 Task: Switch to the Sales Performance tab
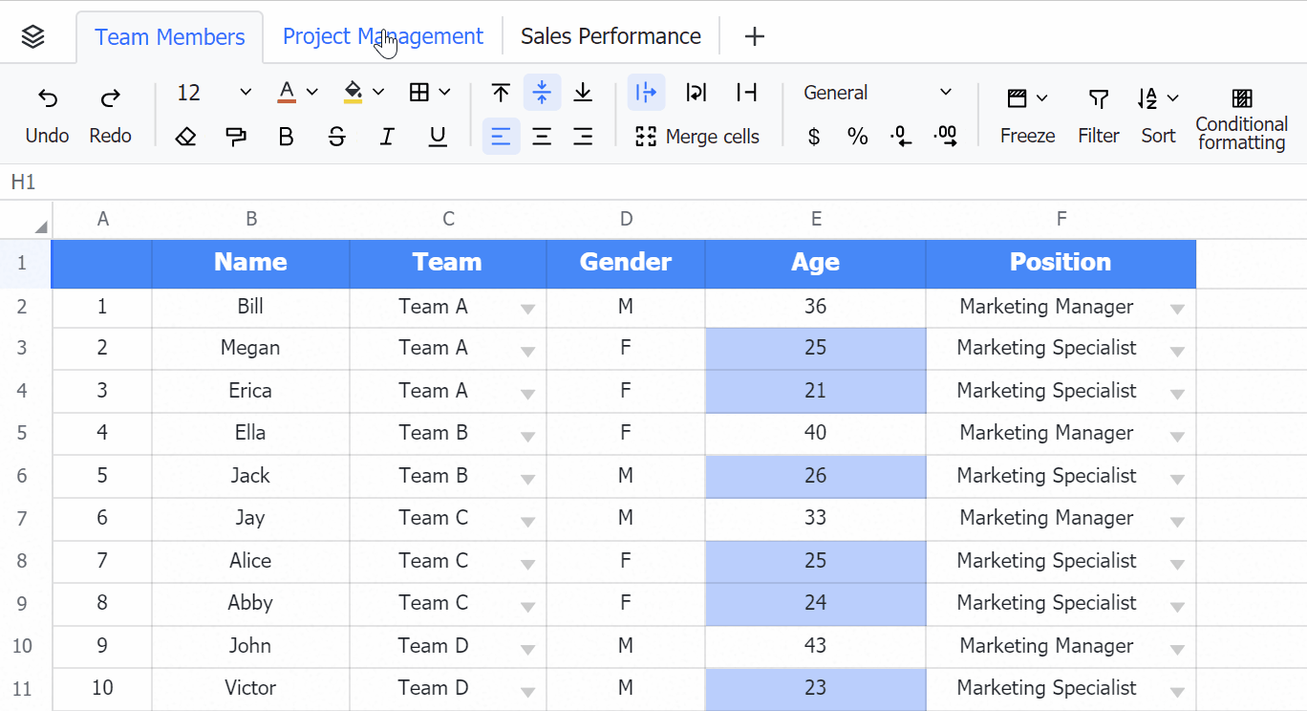(x=611, y=36)
